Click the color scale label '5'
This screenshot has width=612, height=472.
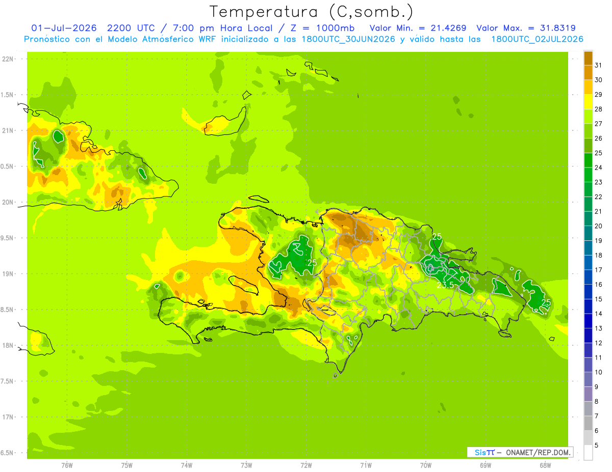(x=597, y=446)
